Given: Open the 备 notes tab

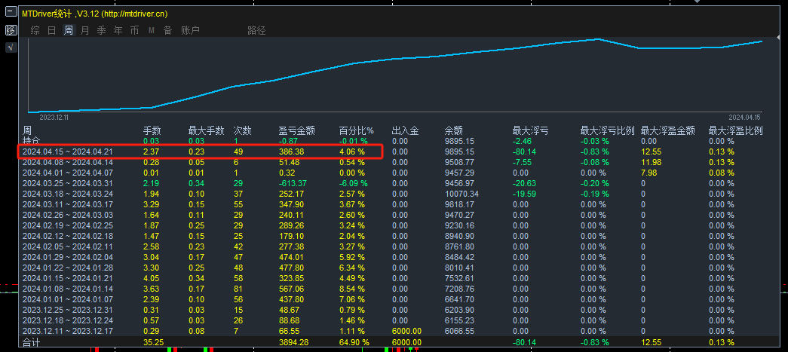Looking at the screenshot, I should 168,31.
